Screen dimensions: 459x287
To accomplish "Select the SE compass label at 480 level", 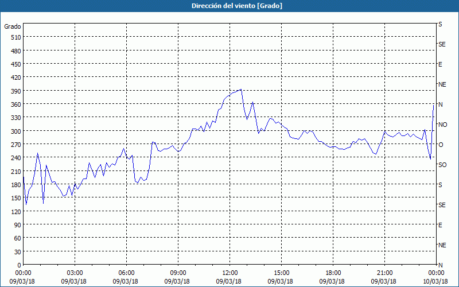I will 442,45.
